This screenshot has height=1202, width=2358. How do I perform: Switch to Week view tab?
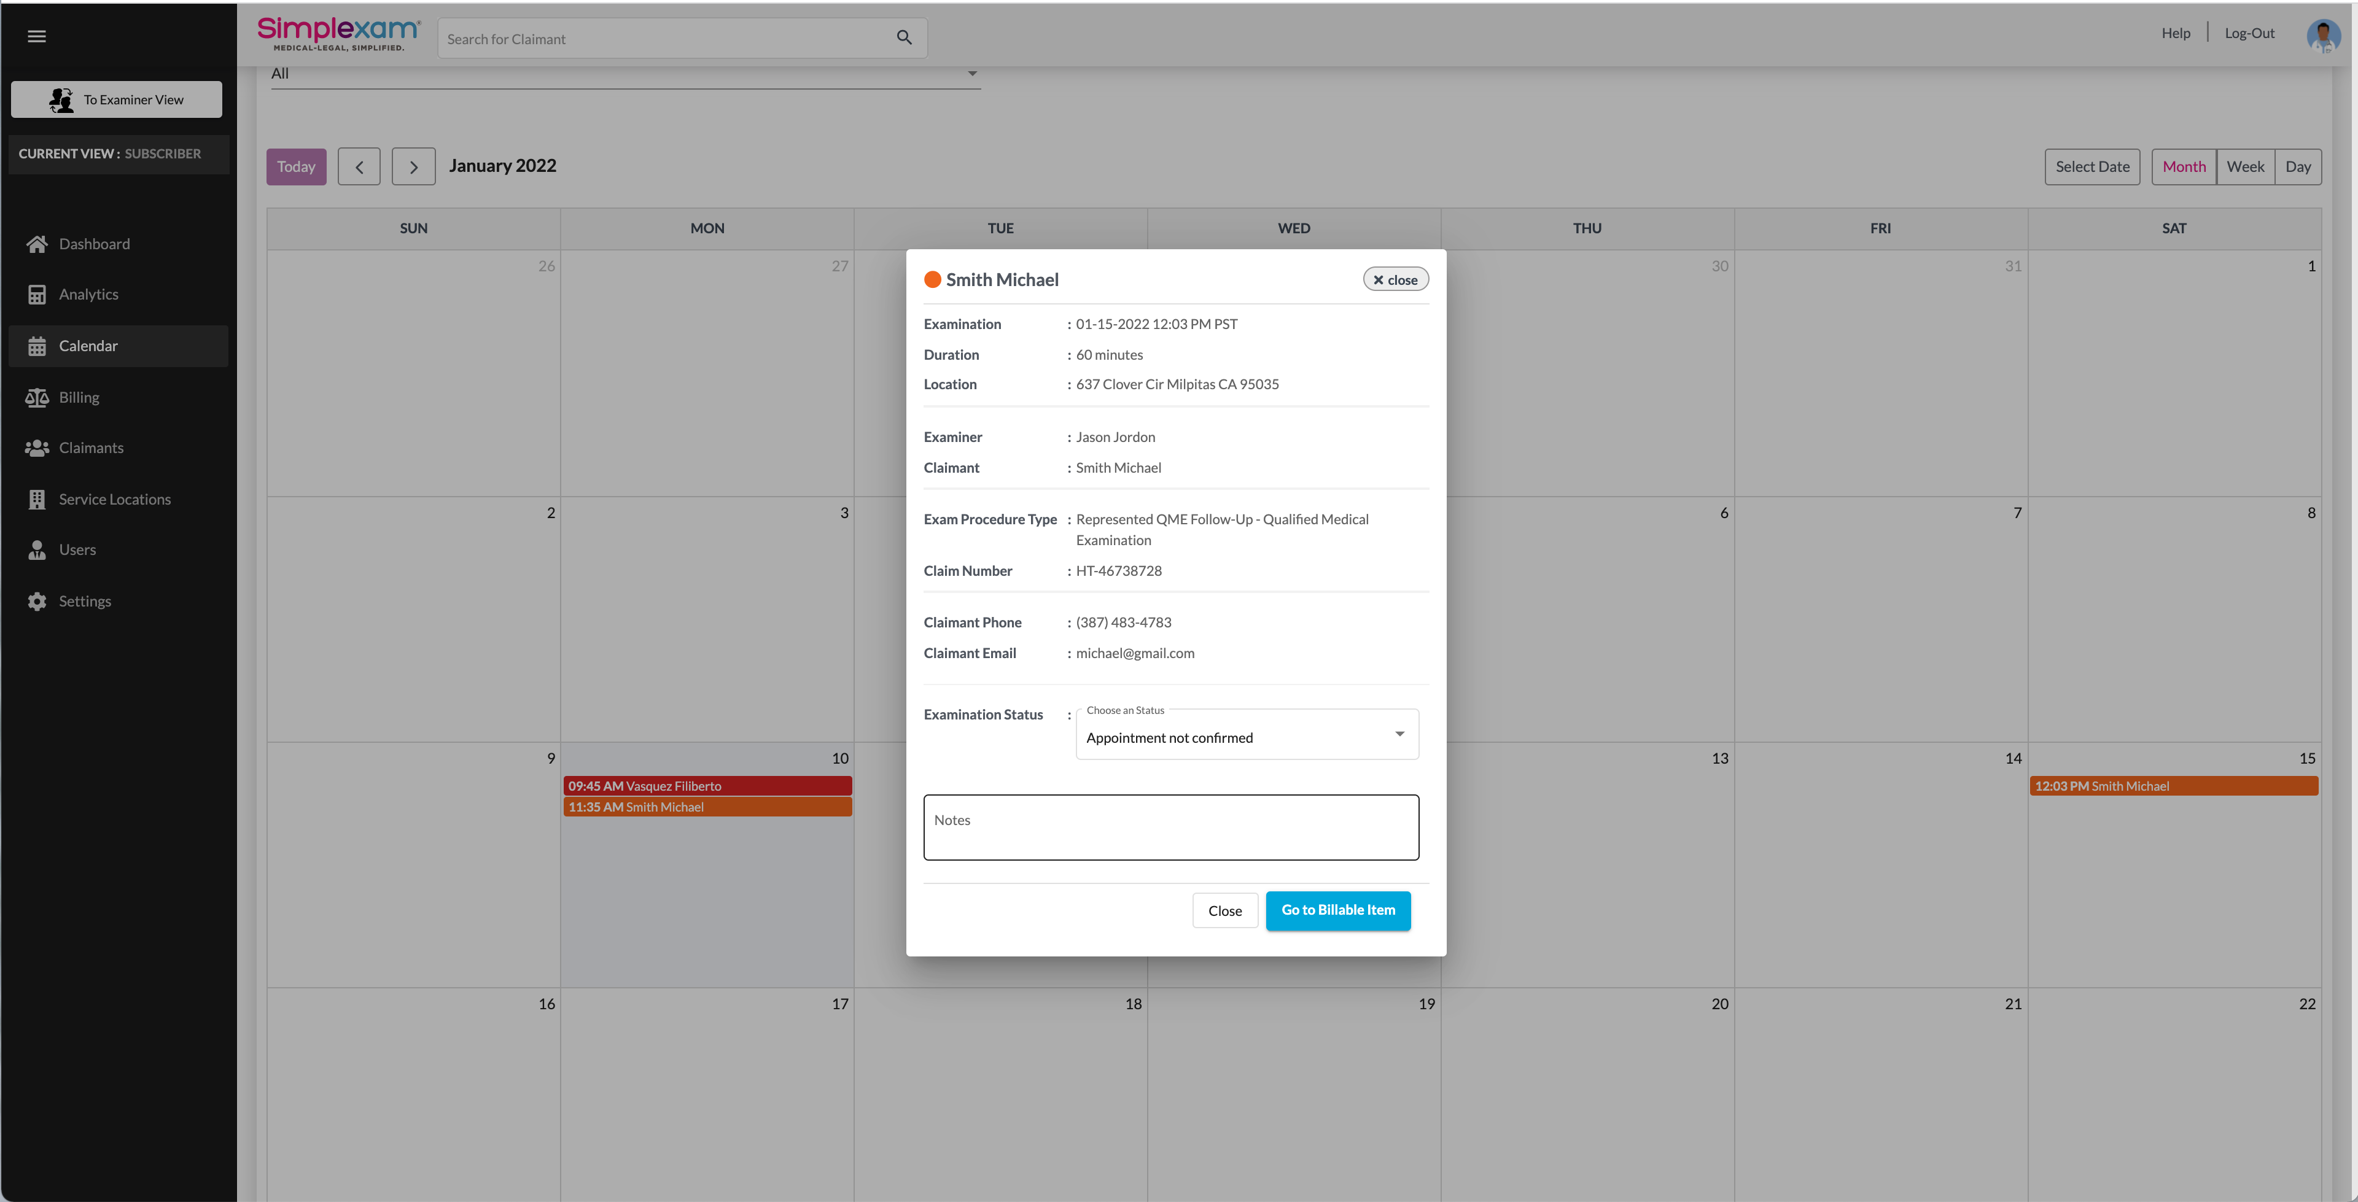[x=2244, y=166]
